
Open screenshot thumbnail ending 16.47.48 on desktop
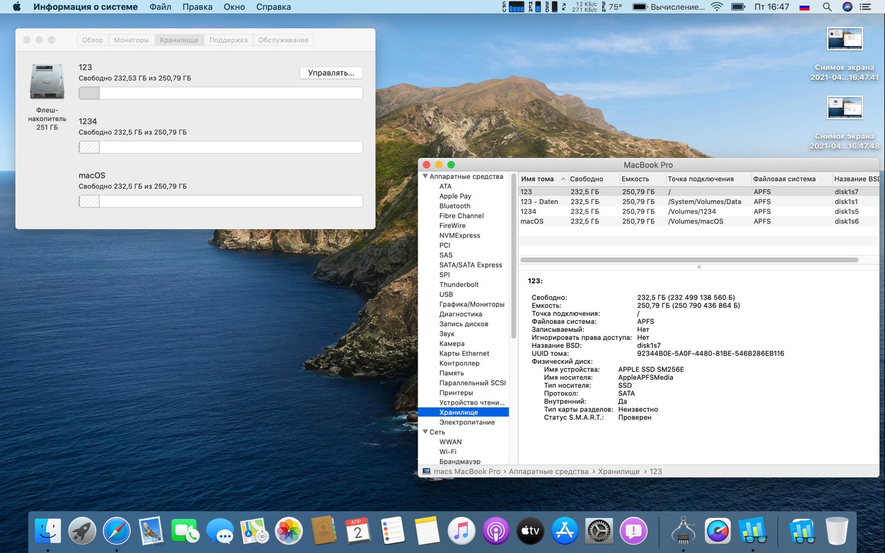[845, 108]
